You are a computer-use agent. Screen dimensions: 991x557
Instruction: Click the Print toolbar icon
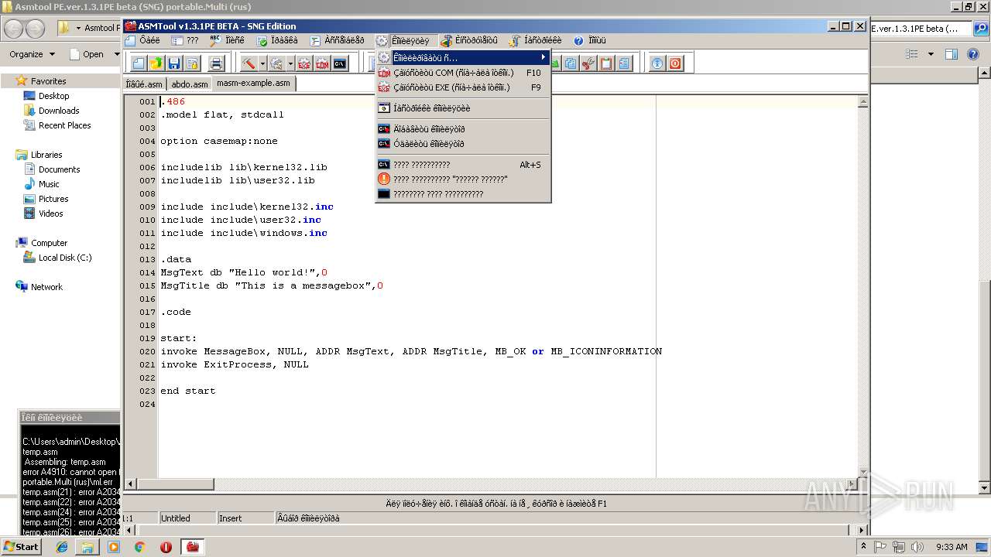tap(216, 63)
